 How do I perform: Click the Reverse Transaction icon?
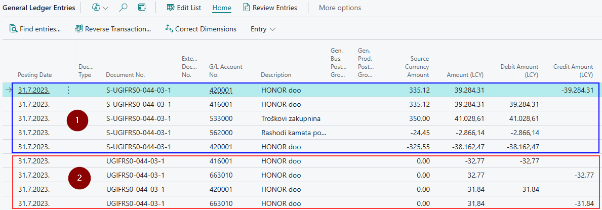click(79, 29)
